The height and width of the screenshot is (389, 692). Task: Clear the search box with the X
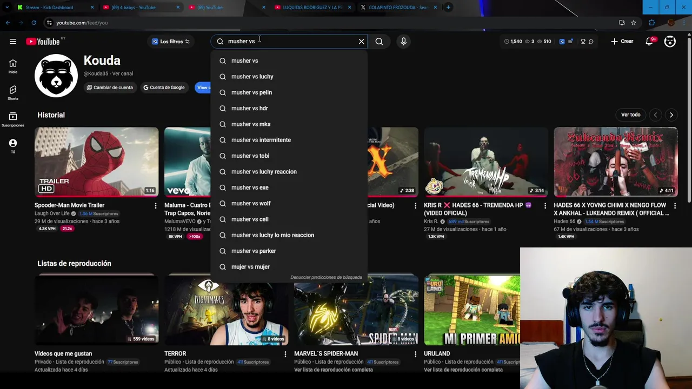pyautogui.click(x=362, y=41)
